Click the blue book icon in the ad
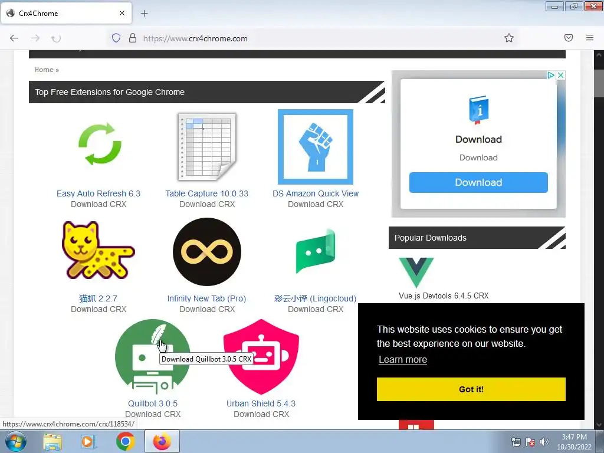 pos(479,110)
